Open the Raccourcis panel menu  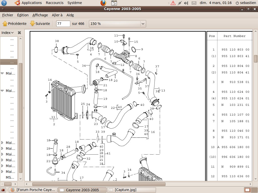click(x=55, y=3)
